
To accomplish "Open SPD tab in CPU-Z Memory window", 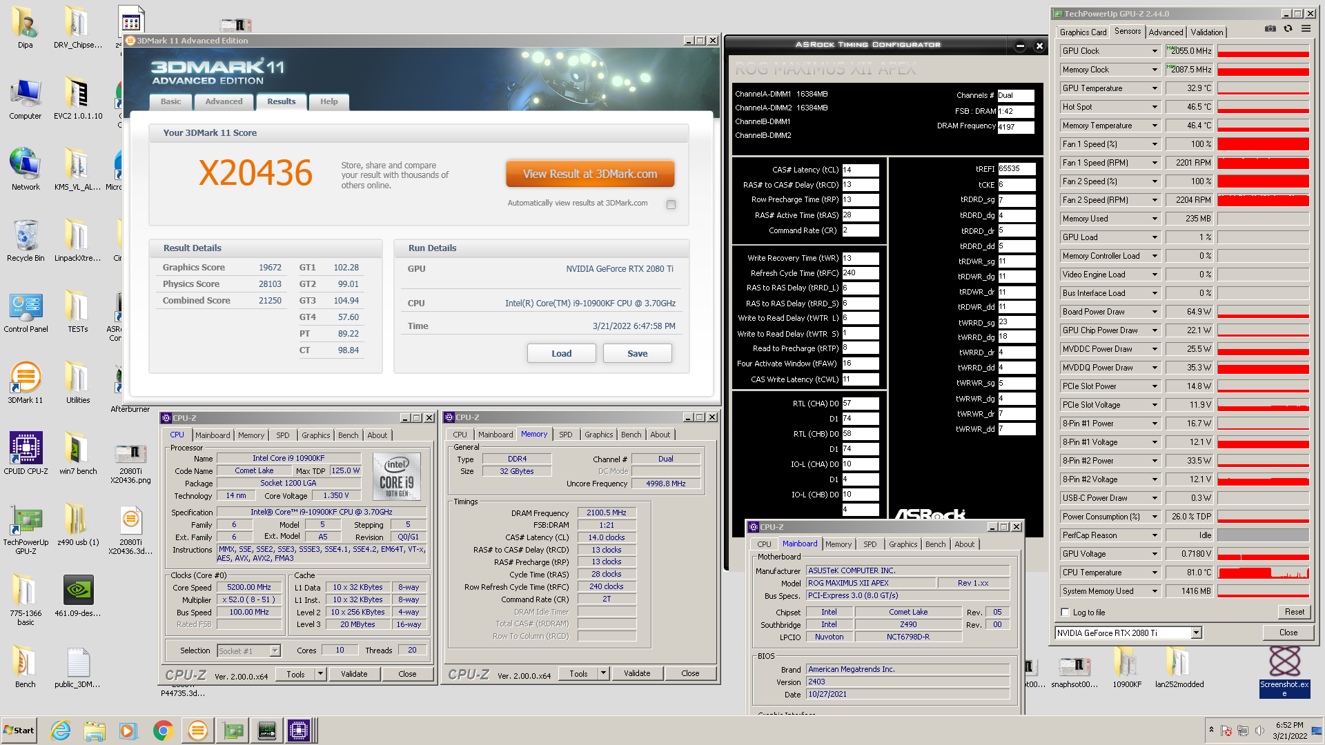I will [x=566, y=435].
